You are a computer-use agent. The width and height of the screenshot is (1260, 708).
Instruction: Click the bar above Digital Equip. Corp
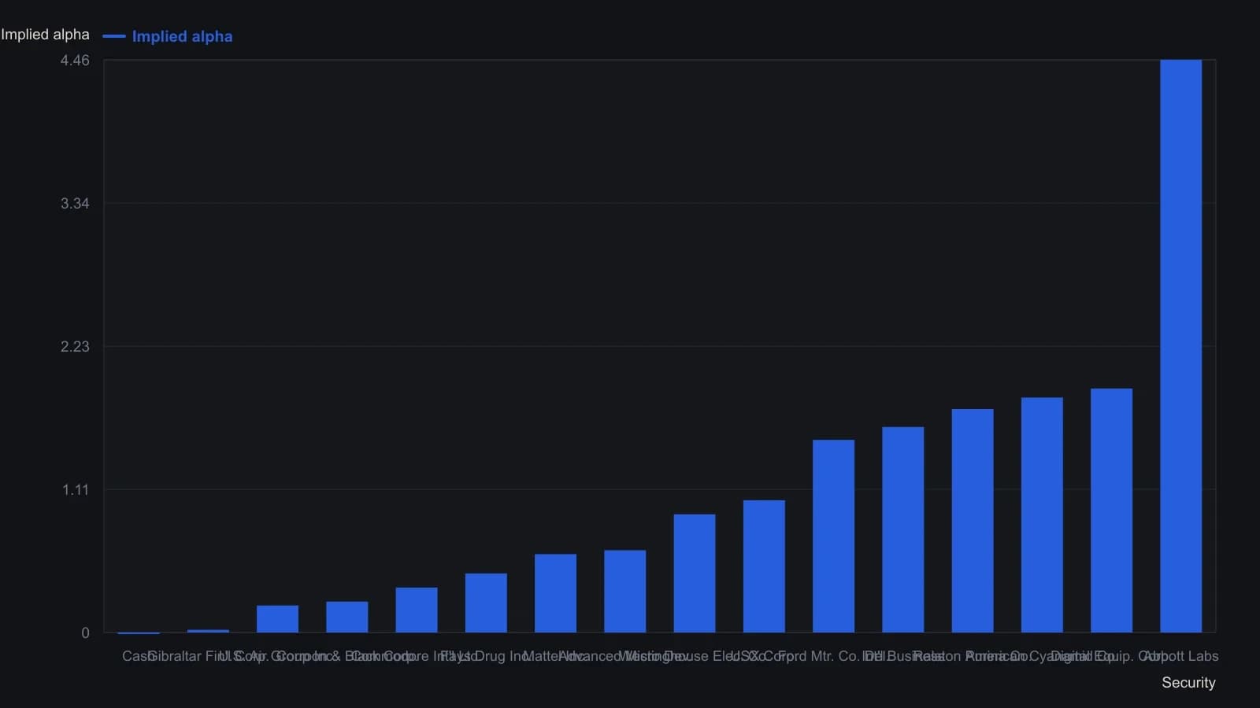[1111, 511]
